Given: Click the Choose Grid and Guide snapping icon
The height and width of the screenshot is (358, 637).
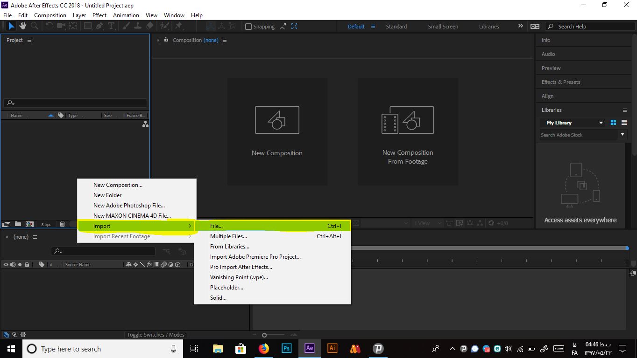Looking at the screenshot, I should click(294, 27).
